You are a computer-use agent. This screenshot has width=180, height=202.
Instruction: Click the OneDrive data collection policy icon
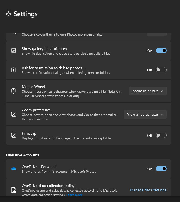tap(14, 190)
